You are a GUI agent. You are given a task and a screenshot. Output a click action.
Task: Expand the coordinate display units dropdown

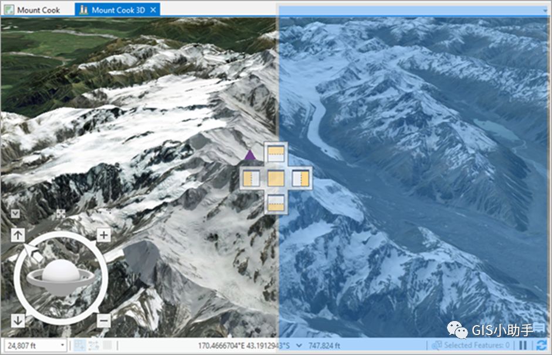(299, 346)
